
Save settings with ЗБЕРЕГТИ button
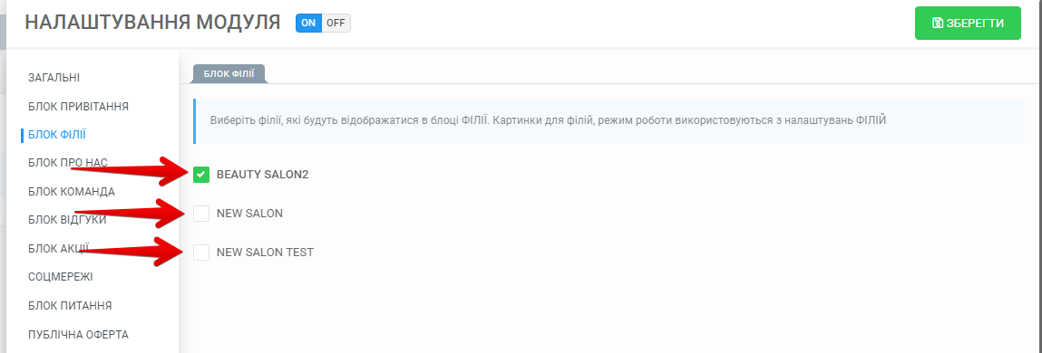(968, 24)
